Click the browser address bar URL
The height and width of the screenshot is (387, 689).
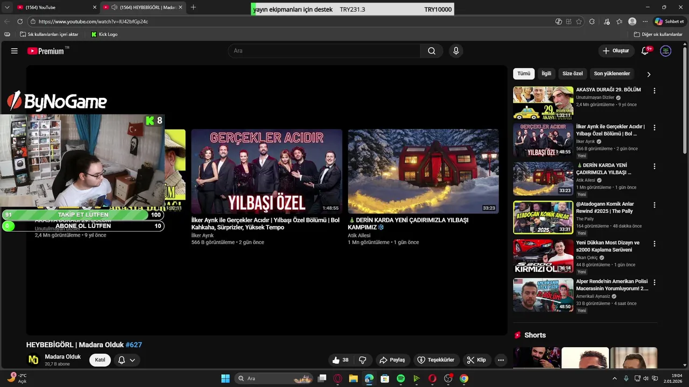tap(93, 21)
